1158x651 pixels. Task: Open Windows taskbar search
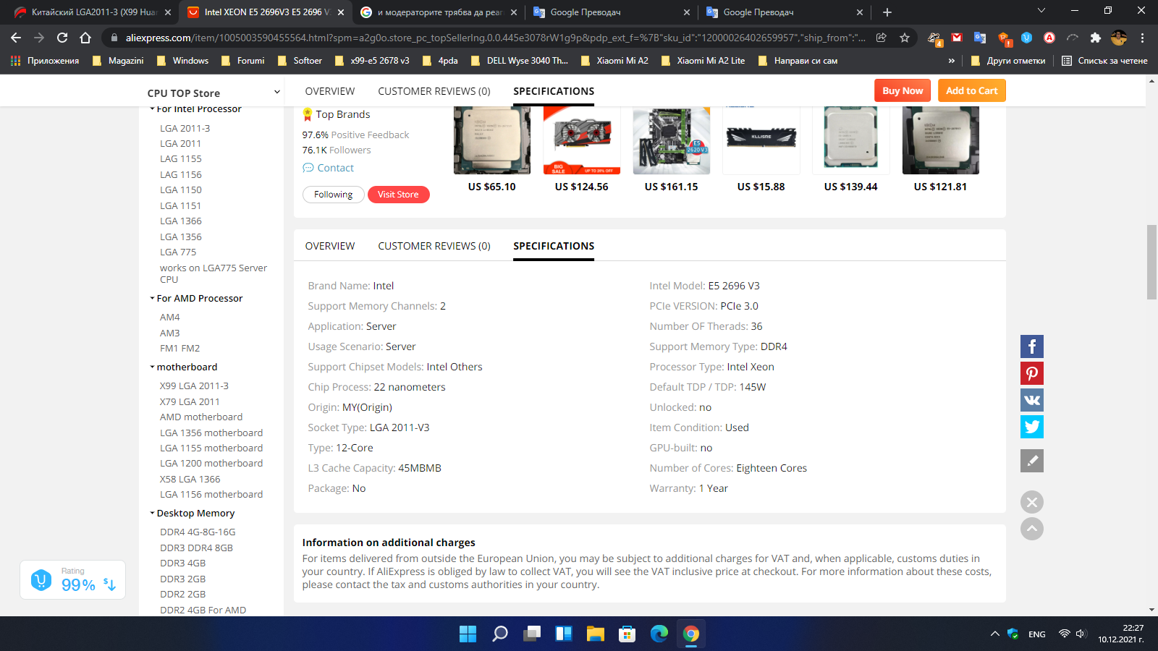[x=500, y=634]
